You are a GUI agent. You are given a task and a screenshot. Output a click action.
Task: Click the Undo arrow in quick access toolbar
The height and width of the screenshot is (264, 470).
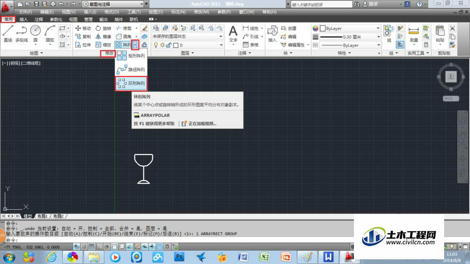(x=62, y=4)
